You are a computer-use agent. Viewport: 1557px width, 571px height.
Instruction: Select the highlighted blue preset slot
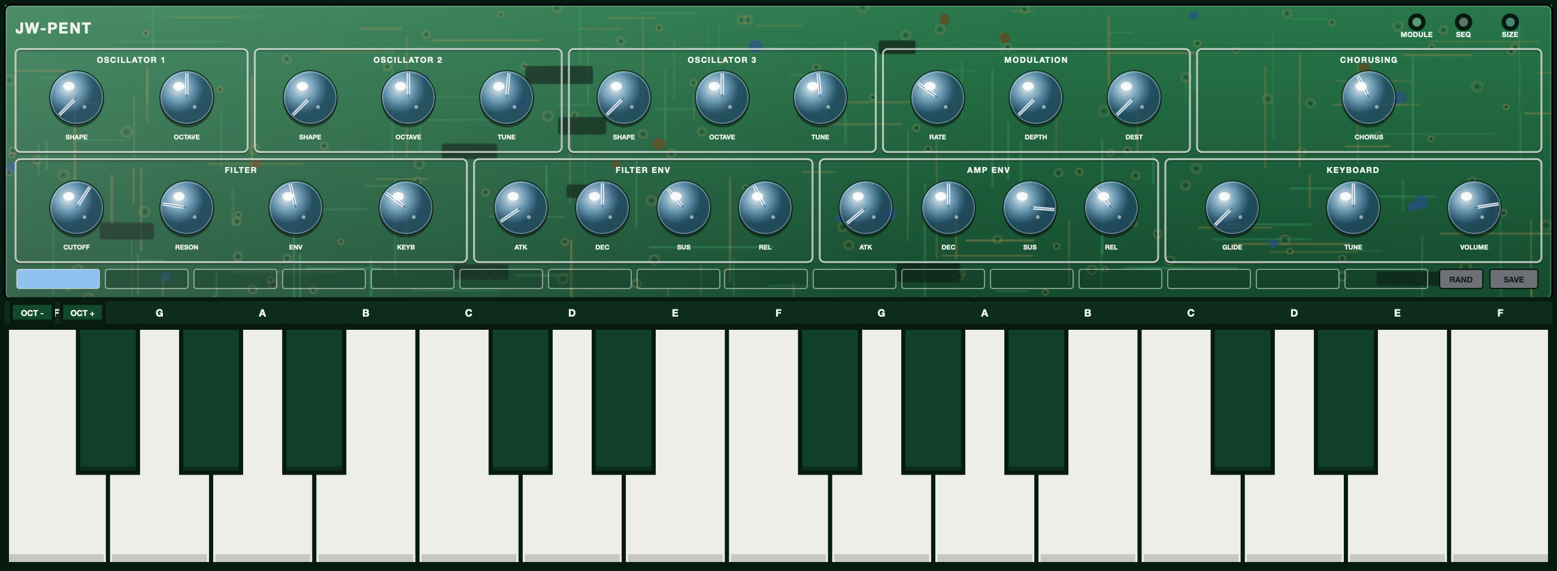(58, 279)
